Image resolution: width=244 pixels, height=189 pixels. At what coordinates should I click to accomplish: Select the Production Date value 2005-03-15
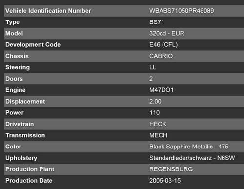click(x=165, y=181)
